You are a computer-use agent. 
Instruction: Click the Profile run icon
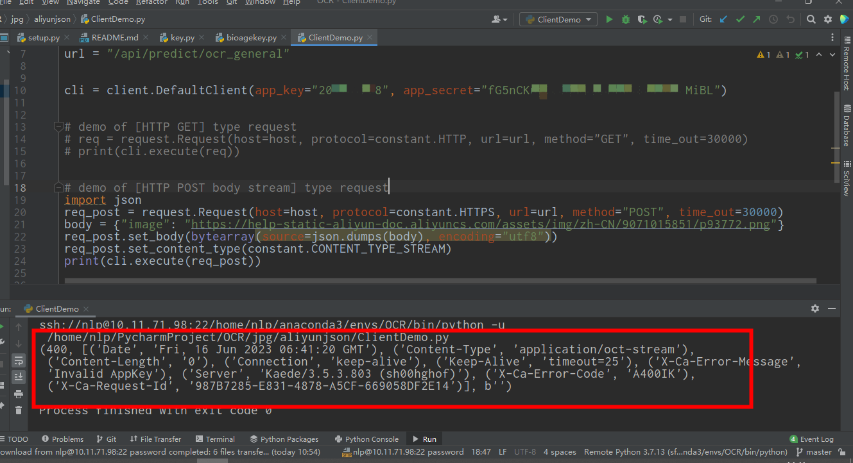point(657,19)
